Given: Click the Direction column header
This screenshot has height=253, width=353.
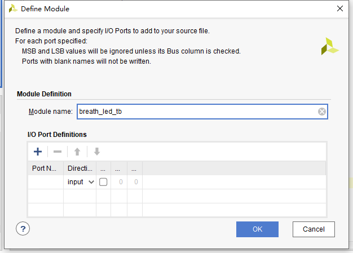Looking at the screenshot, I should (80, 168).
